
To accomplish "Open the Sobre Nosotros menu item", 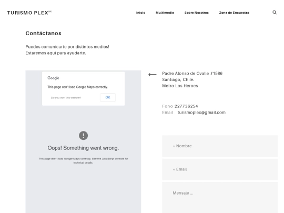I will click(x=197, y=13).
